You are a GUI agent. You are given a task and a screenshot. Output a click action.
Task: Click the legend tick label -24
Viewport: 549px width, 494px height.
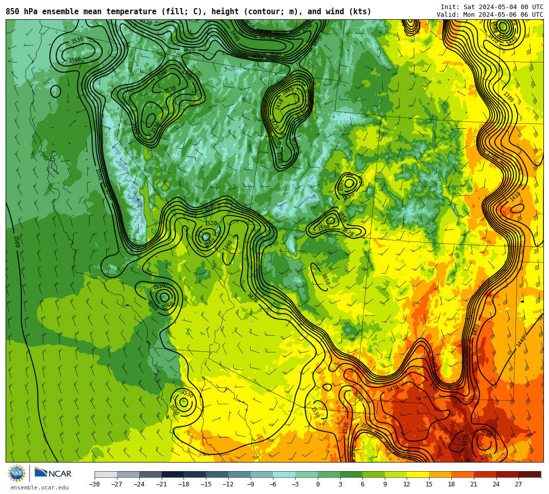(139, 484)
